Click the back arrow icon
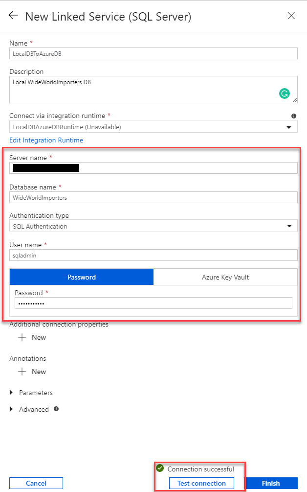 point(13,15)
